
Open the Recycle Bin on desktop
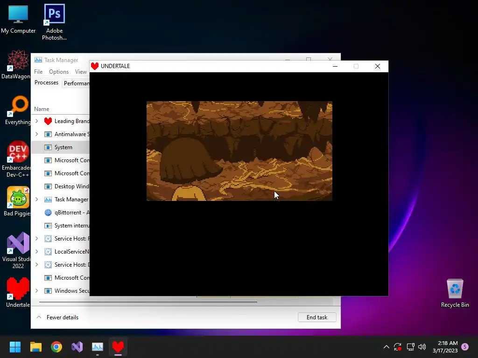coord(455,293)
